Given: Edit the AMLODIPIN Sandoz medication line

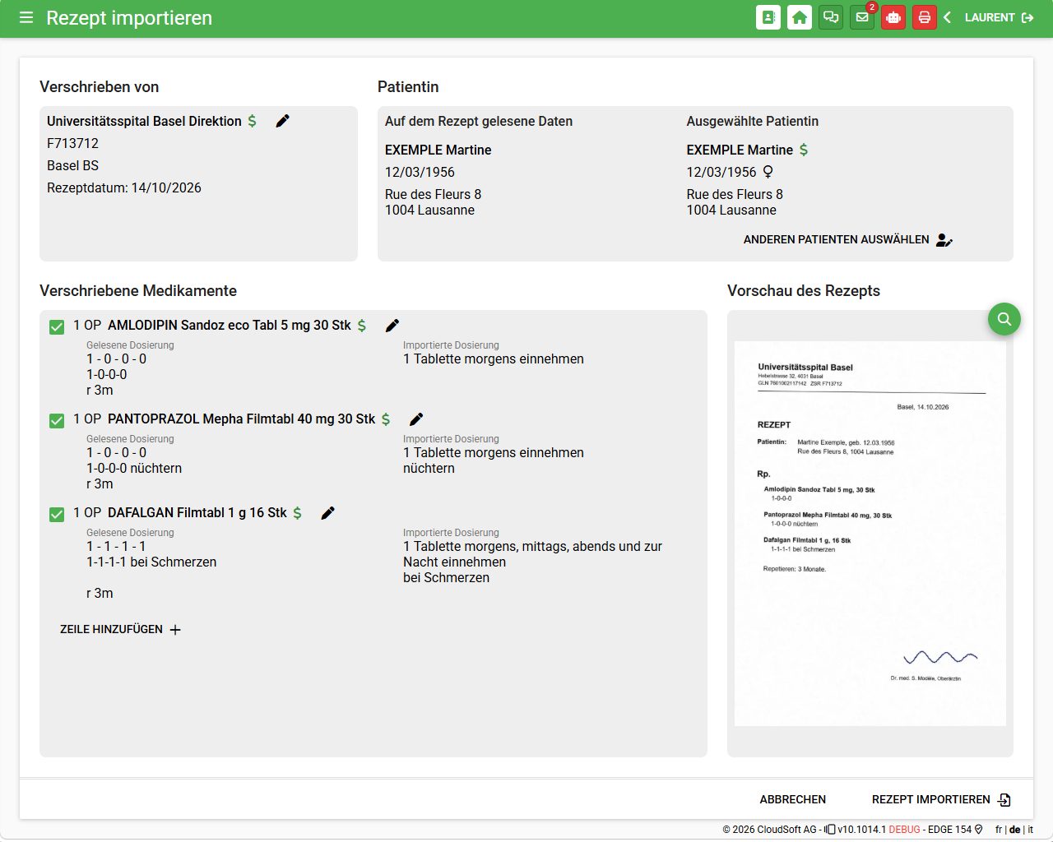Looking at the screenshot, I should pyautogui.click(x=392, y=326).
